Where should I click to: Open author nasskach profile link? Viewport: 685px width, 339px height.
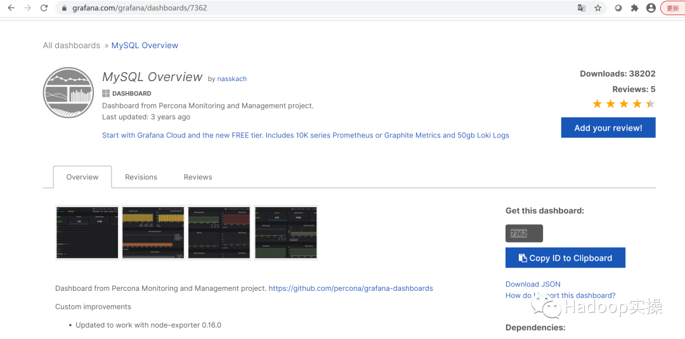232,79
